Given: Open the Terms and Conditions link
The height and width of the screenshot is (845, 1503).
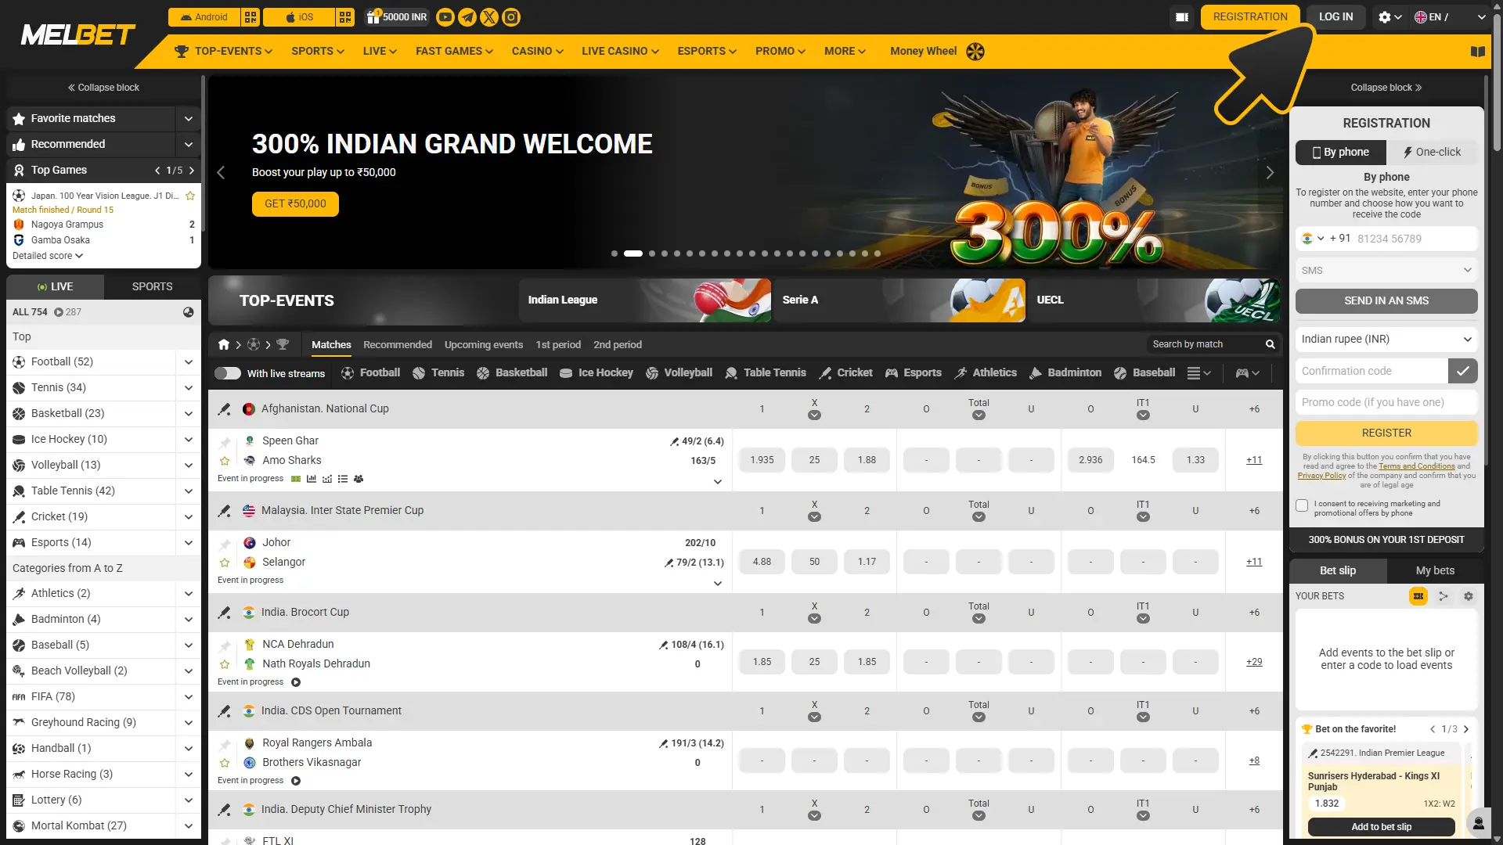Looking at the screenshot, I should coord(1417,466).
